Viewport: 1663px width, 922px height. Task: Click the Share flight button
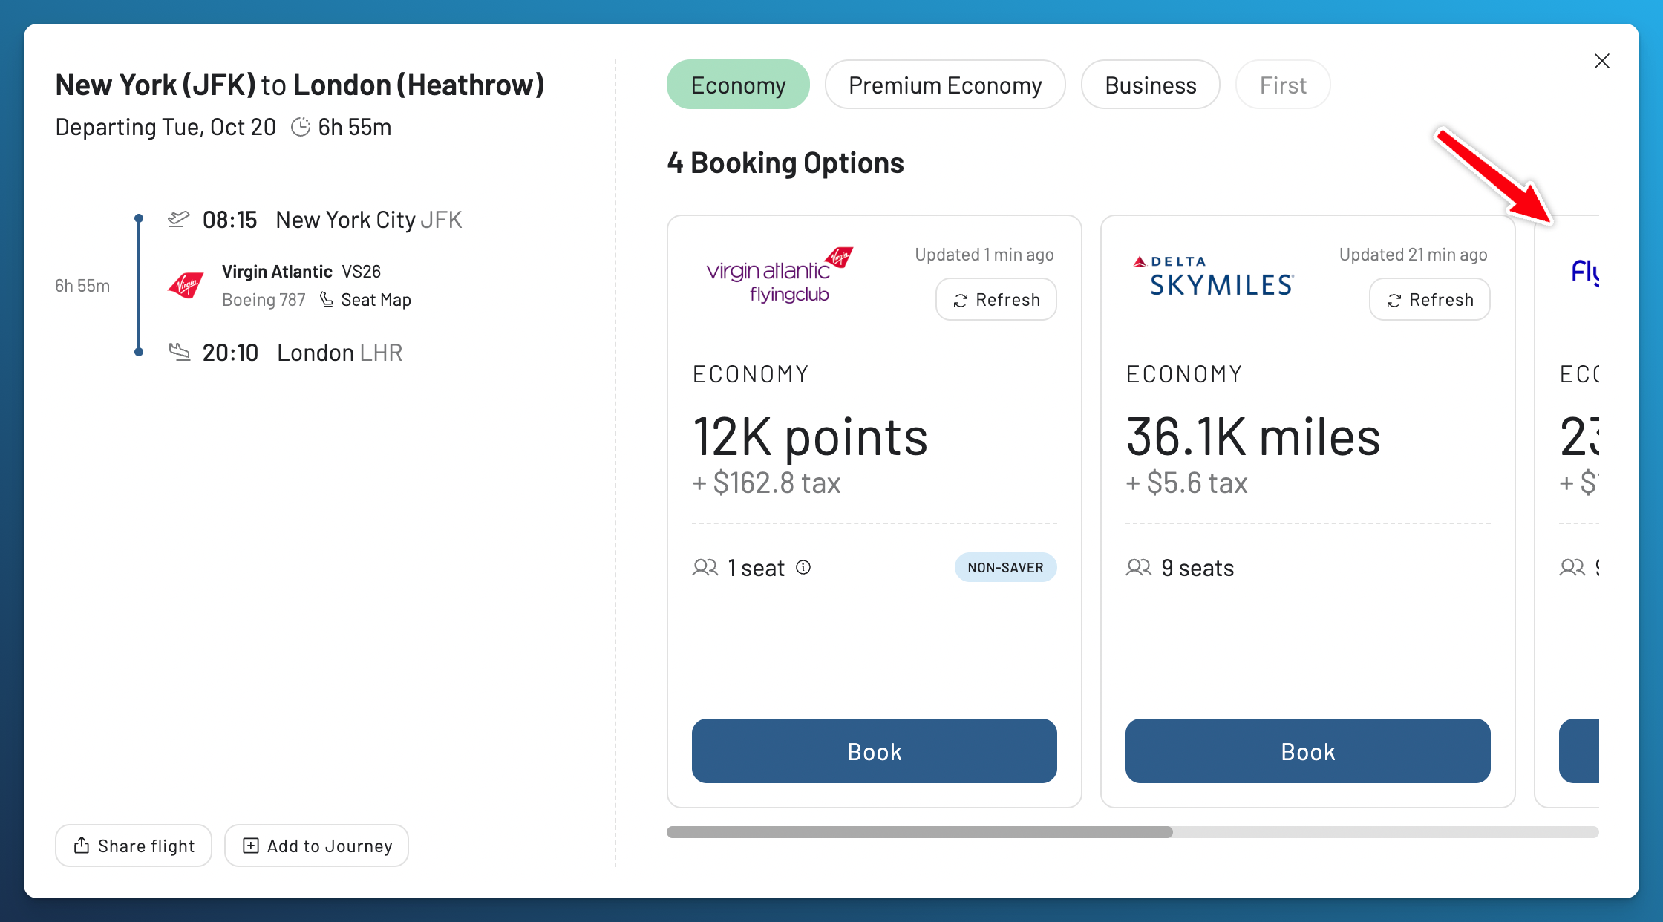[134, 846]
